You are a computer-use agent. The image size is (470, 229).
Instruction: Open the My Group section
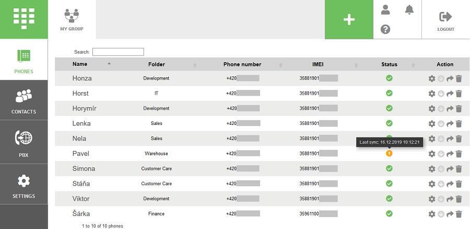click(72, 19)
